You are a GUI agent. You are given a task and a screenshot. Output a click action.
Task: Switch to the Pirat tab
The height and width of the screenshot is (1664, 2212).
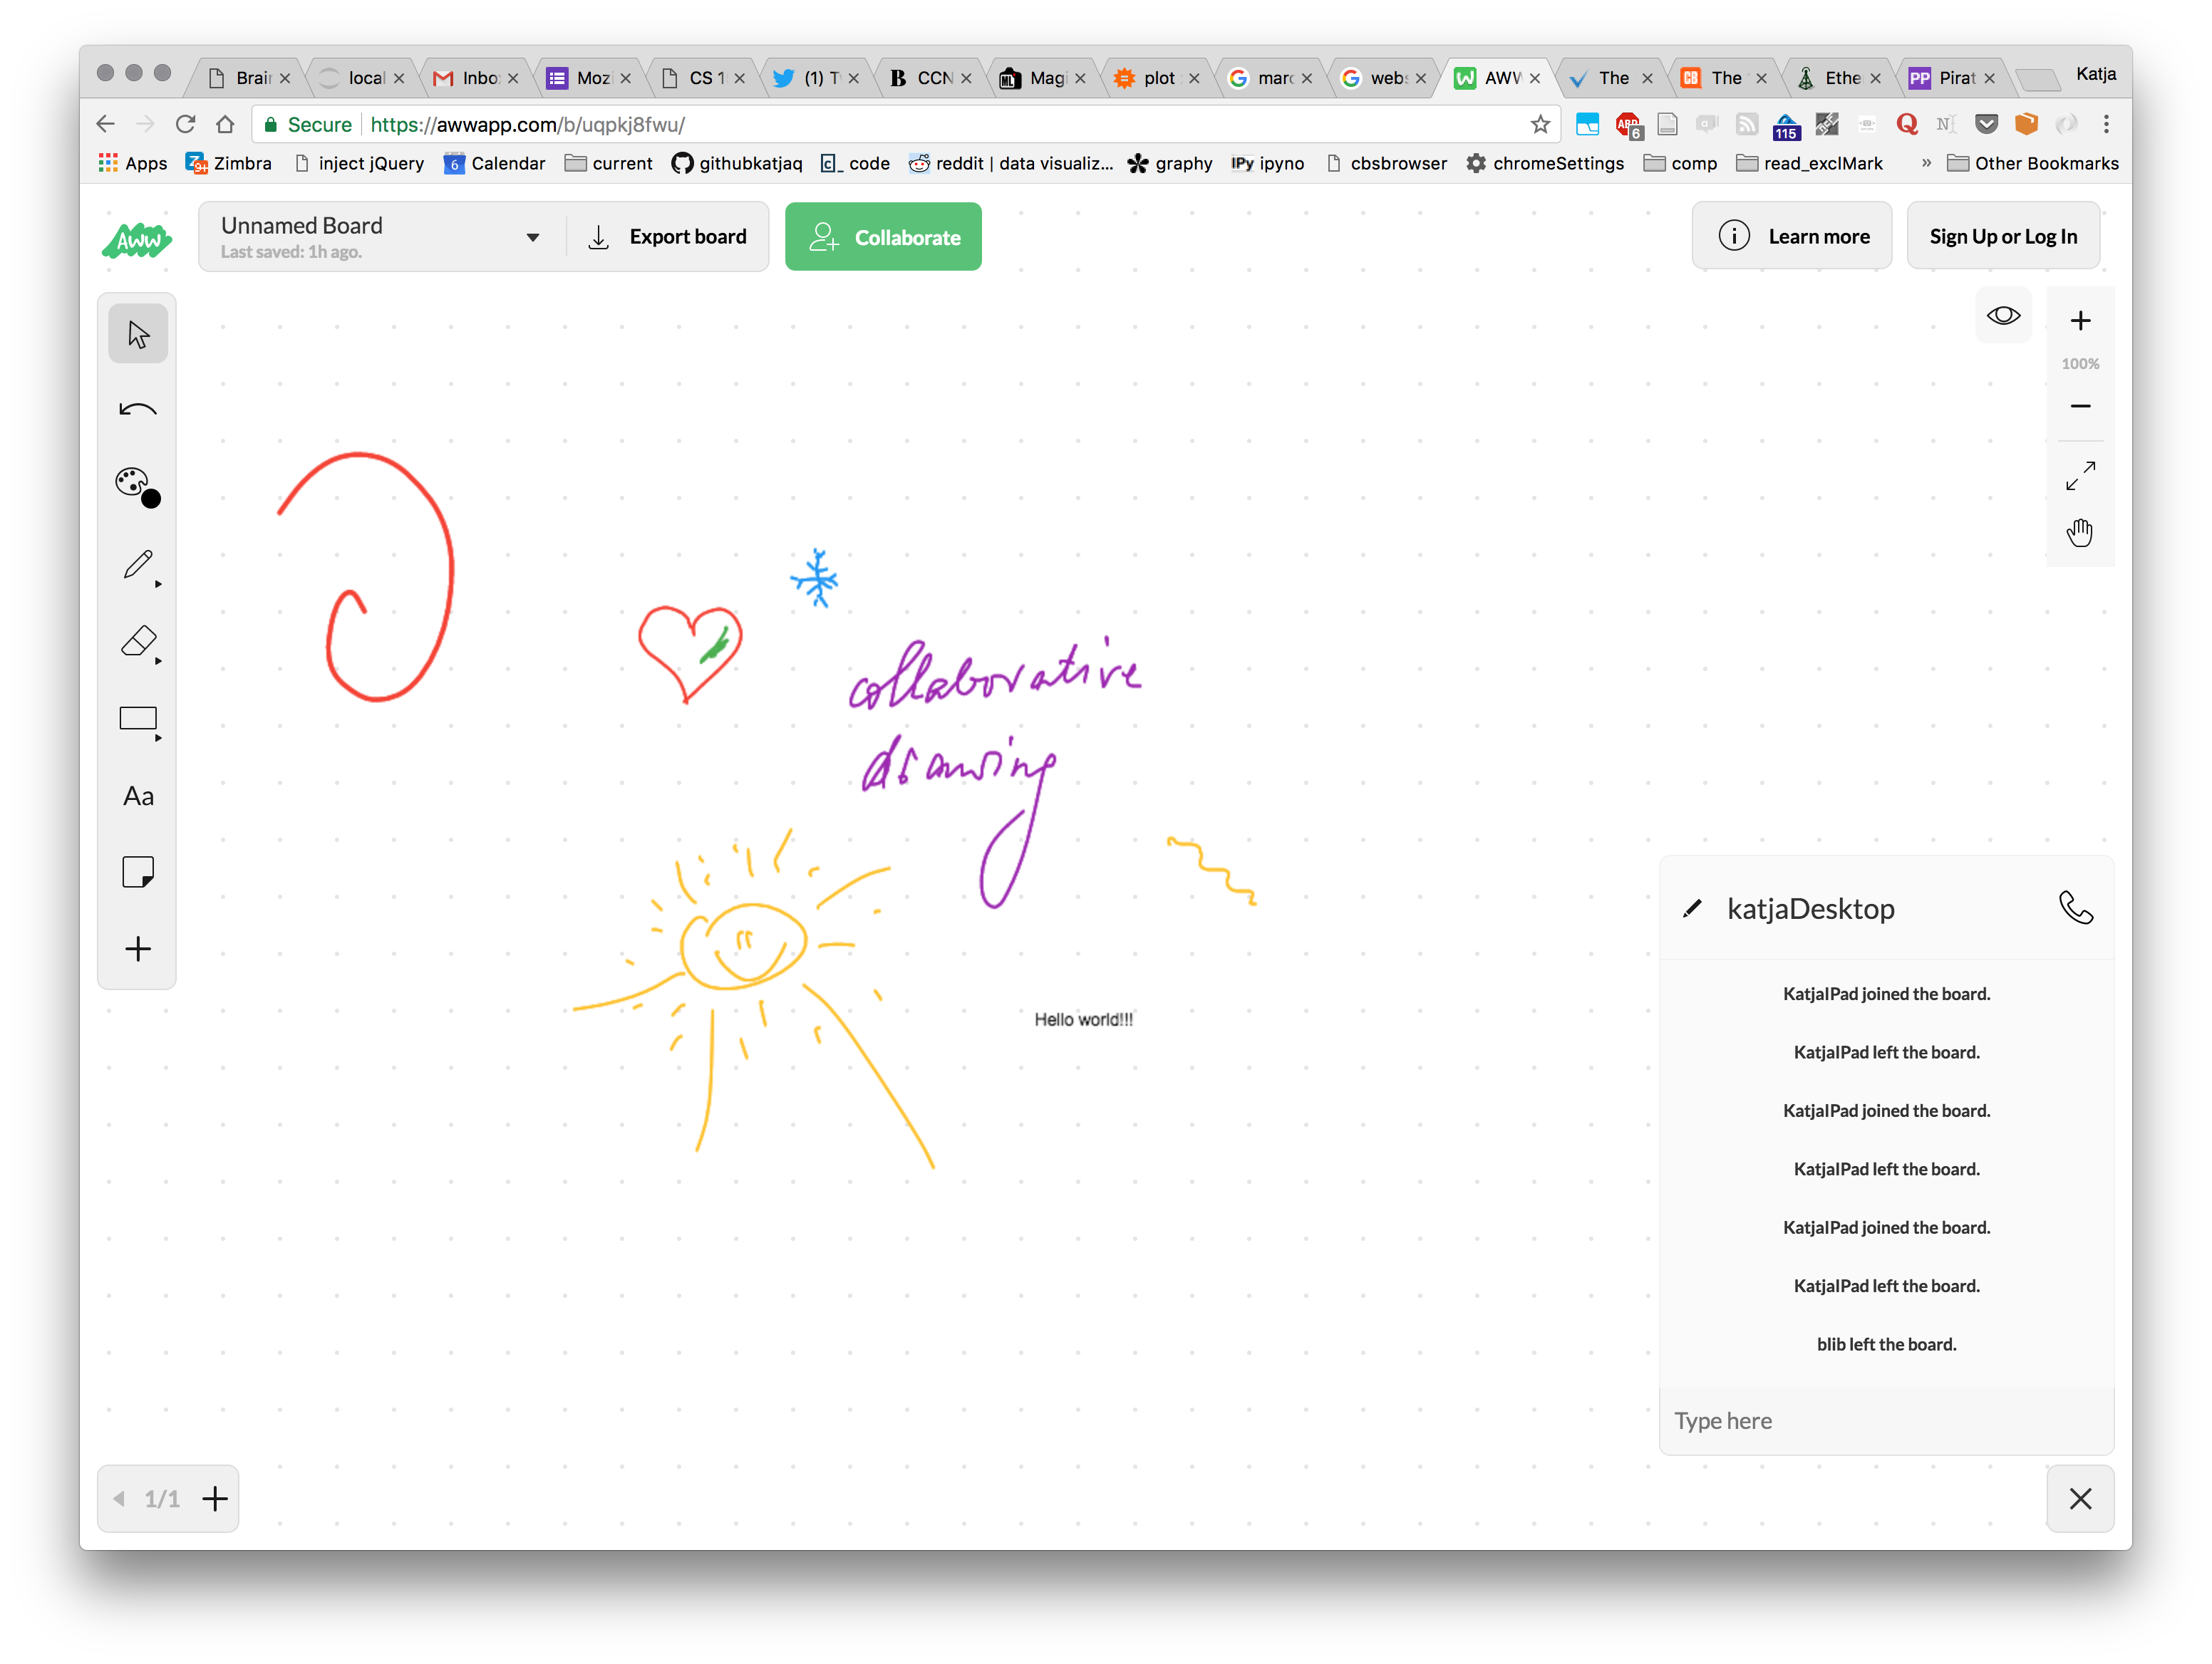(1954, 78)
